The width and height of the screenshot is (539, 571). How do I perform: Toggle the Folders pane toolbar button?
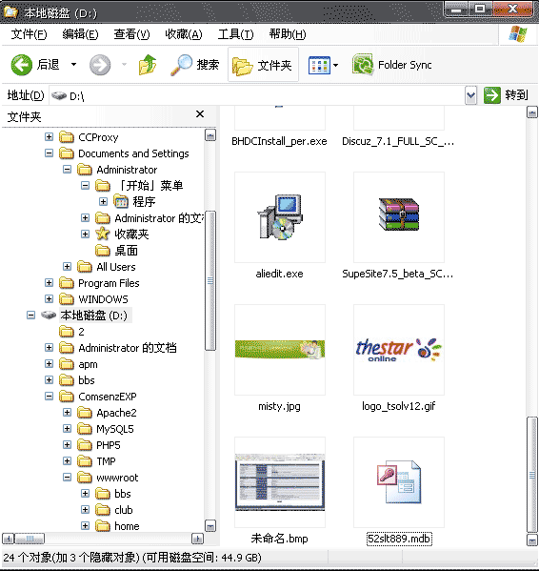(x=263, y=65)
